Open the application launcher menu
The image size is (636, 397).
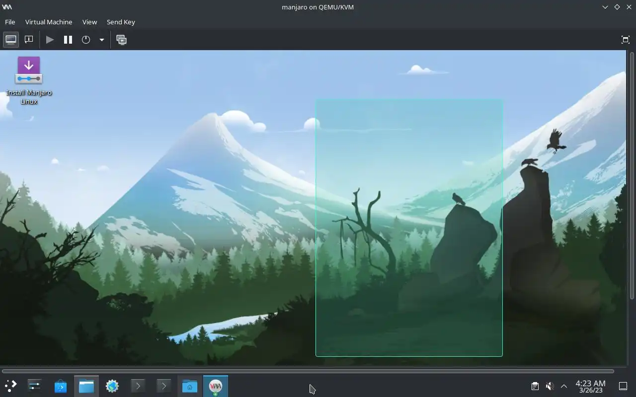click(10, 386)
